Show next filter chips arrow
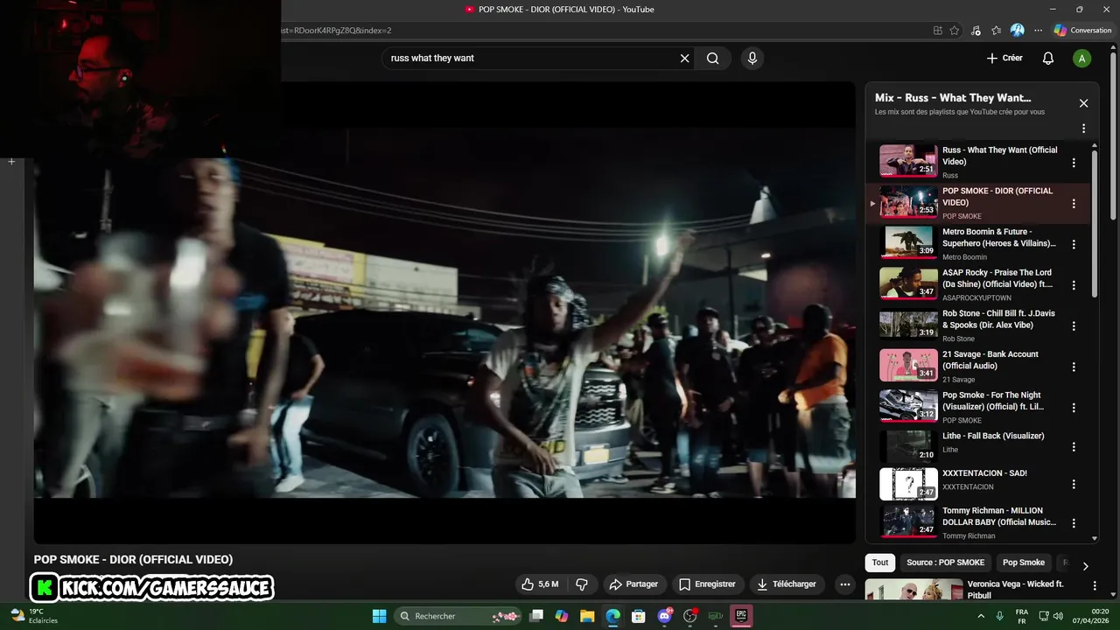 1085,566
